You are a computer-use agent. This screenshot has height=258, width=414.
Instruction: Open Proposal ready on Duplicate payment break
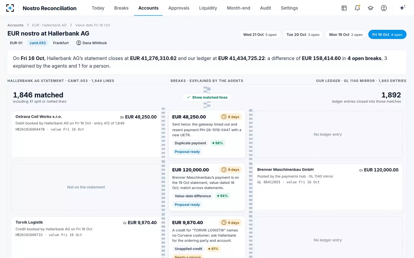point(187,152)
